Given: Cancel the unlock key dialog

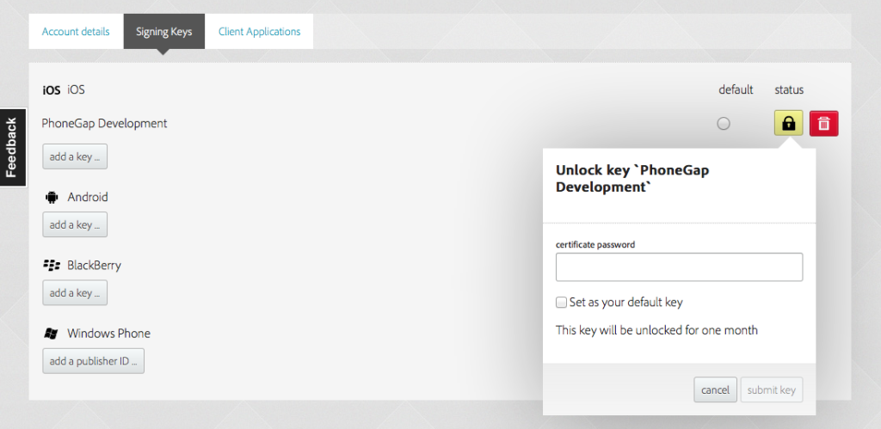Looking at the screenshot, I should pos(715,389).
